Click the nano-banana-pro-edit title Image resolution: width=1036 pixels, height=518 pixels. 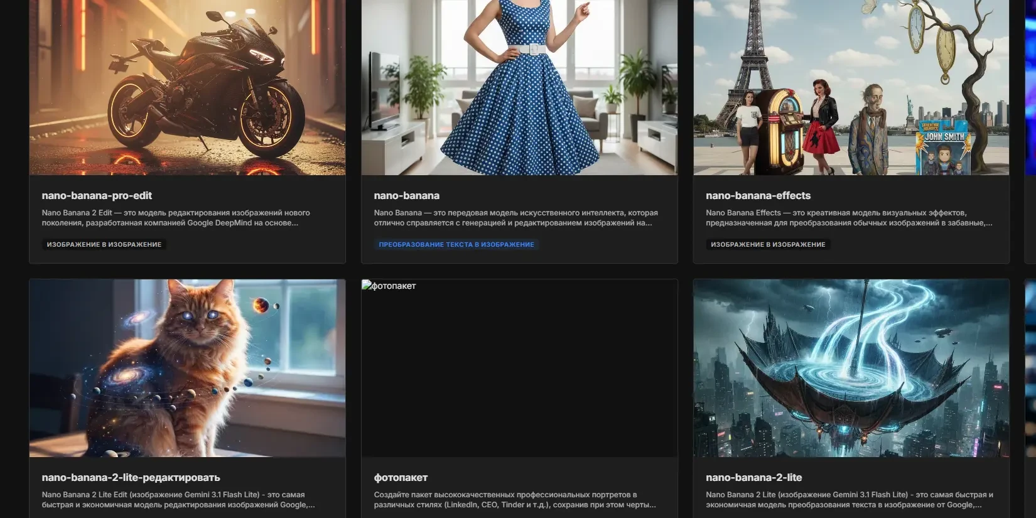coord(97,195)
